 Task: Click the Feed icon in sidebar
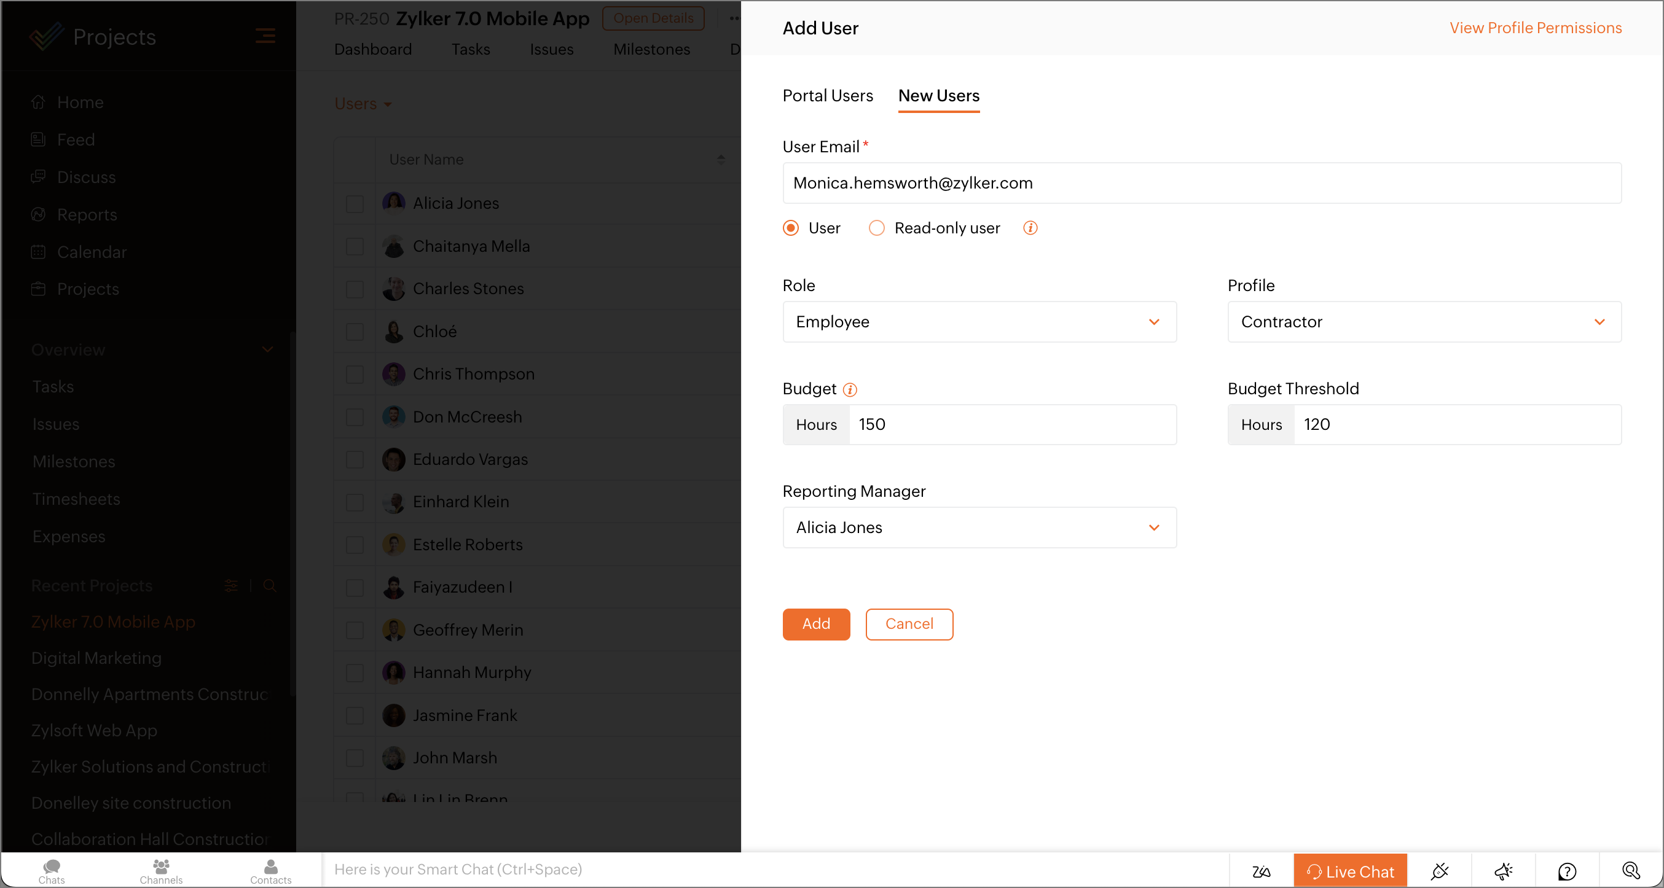pos(38,139)
